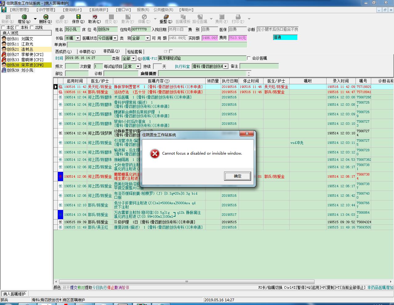394x305 pixels.
Task: Open the 类别 全部 dropdown near 可用额
Action: click(148, 38)
